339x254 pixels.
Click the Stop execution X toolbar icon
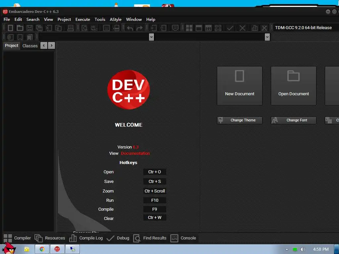(x=242, y=28)
